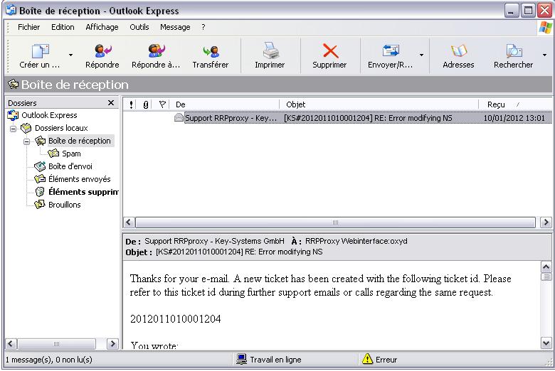Click the preview header Objet line
Image resolution: width=555 pixels, height=371 pixels.
tap(224, 252)
